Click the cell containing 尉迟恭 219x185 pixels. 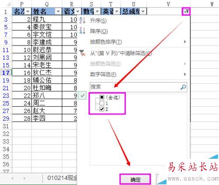47,50
